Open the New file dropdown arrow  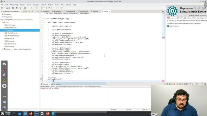click(4, 8)
